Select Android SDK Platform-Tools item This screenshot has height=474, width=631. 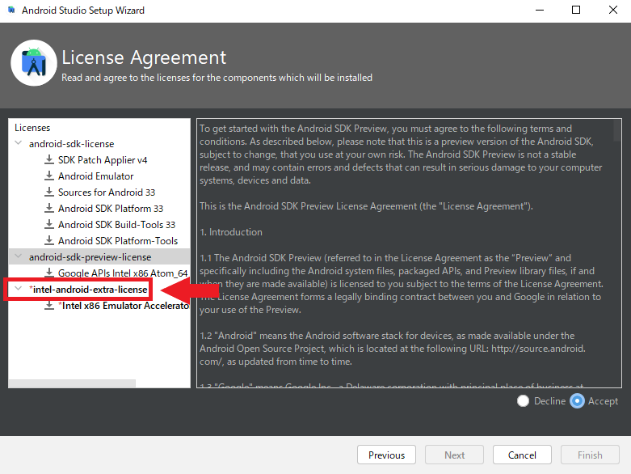click(x=118, y=240)
